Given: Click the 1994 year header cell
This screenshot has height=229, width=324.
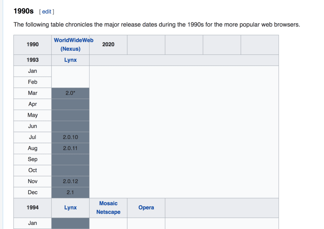Looking at the screenshot, I should point(33,208).
